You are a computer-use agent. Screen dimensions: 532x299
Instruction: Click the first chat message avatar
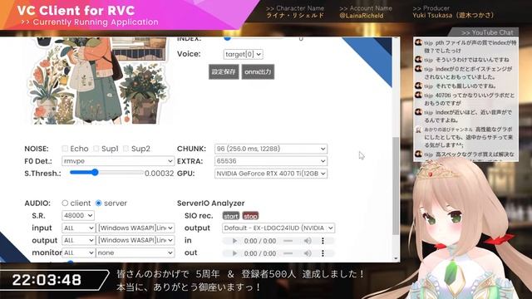[x=418, y=42]
